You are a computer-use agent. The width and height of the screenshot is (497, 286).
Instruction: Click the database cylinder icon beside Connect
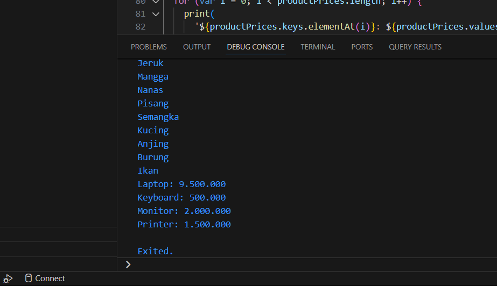29,278
